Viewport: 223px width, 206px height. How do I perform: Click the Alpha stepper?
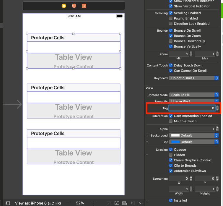coord(217,129)
